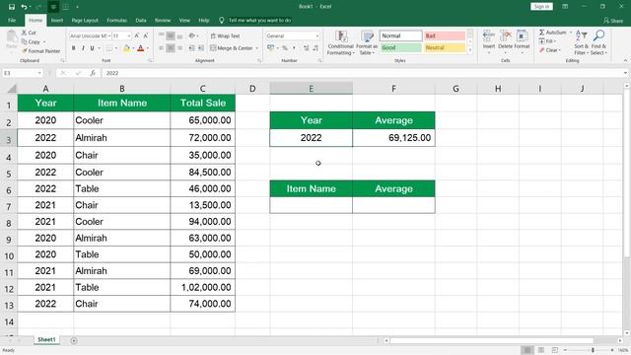Open Format as Table gallery

(367, 42)
